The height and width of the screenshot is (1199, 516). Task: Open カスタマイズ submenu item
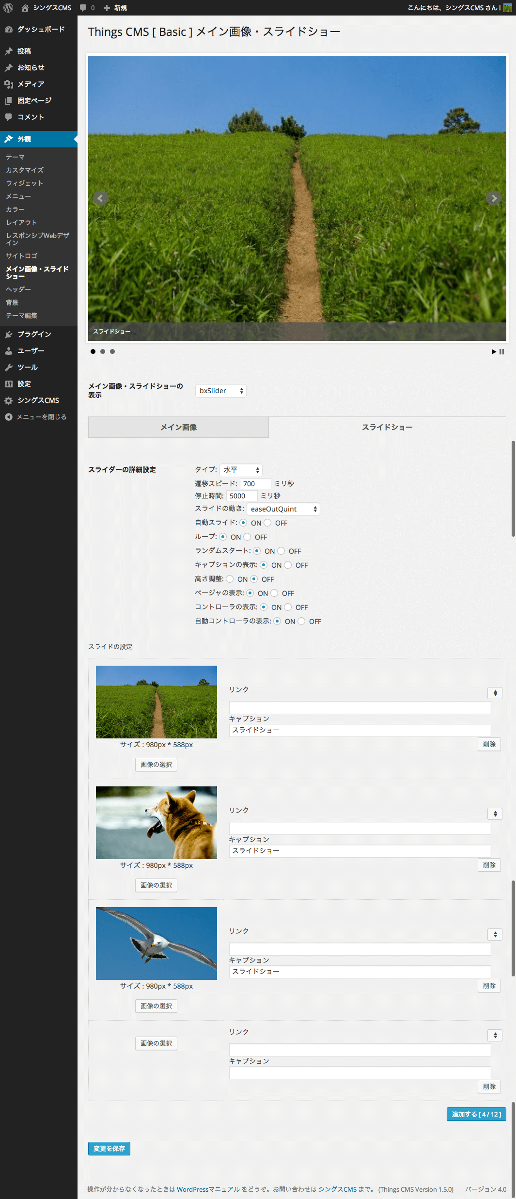point(25,170)
